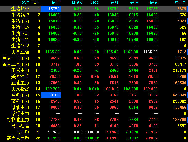Viewport: 188px width, 142px height.
Task: Click the 开盘 column header
Action: click(114, 3)
